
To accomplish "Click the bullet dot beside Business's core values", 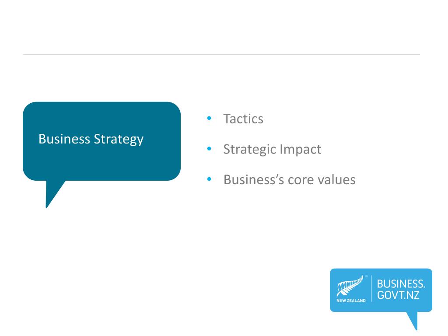I will (x=209, y=179).
